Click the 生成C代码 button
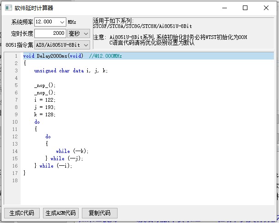This screenshot has height=223, width=279. pos(21,213)
